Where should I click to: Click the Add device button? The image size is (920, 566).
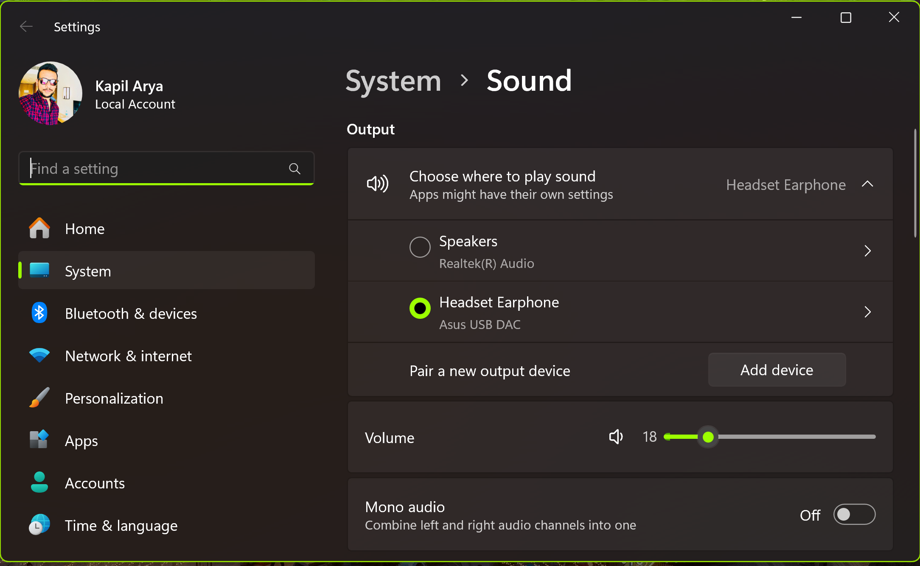pyautogui.click(x=777, y=370)
